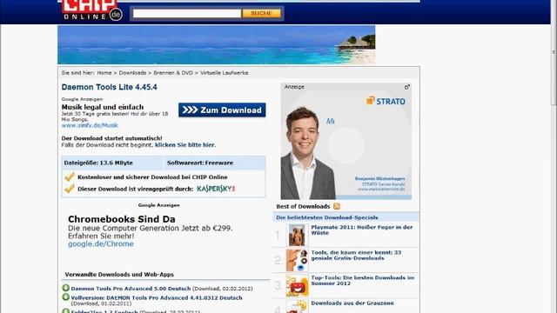Image resolution: width=557 pixels, height=313 pixels.
Task: Click RSS feed icon beside Best of Downloads
Action: pos(337,206)
